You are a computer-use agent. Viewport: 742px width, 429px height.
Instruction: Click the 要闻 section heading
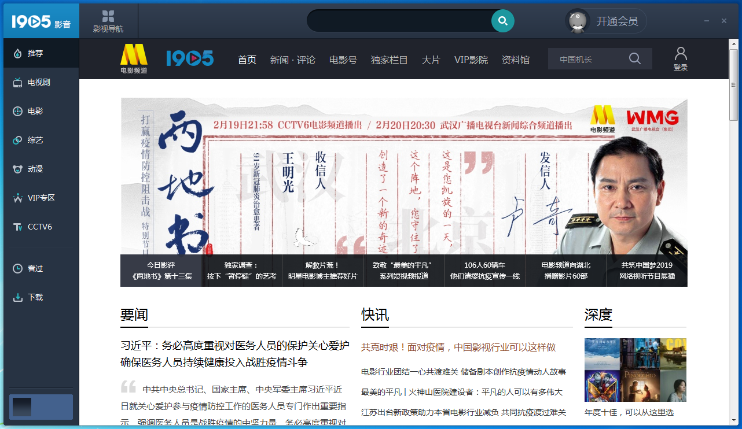[134, 315]
